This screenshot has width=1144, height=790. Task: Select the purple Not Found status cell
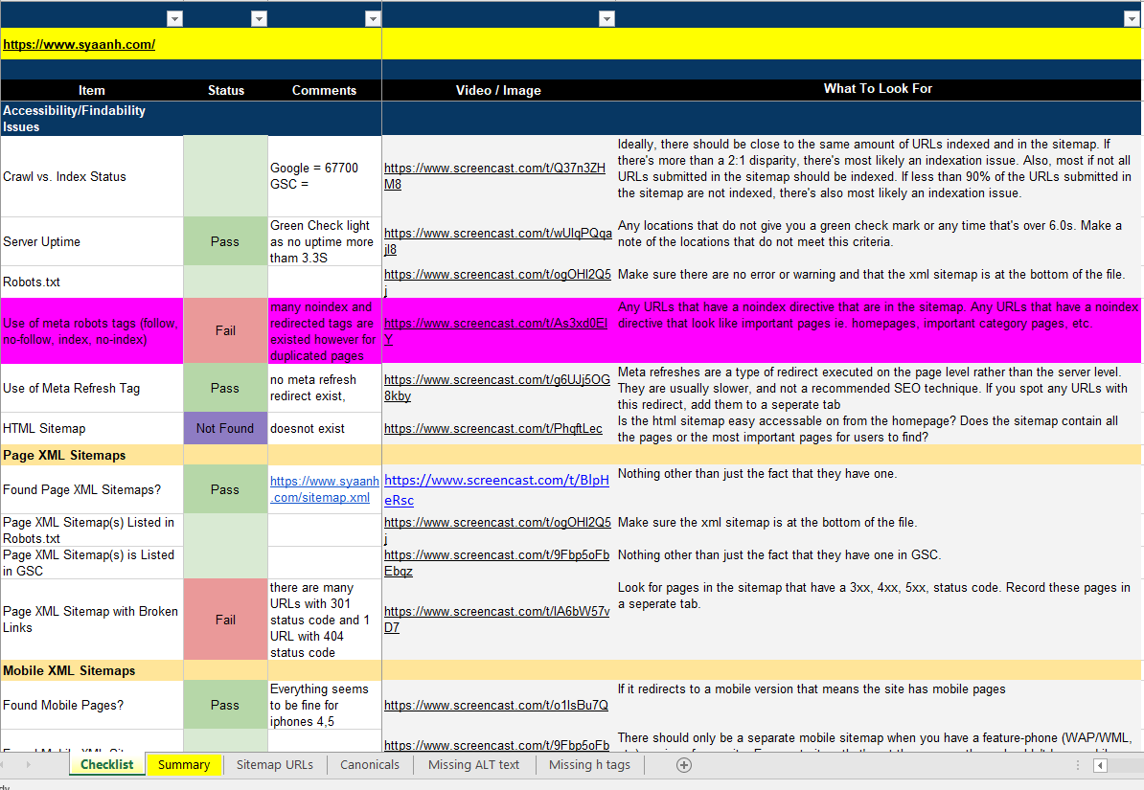(225, 428)
